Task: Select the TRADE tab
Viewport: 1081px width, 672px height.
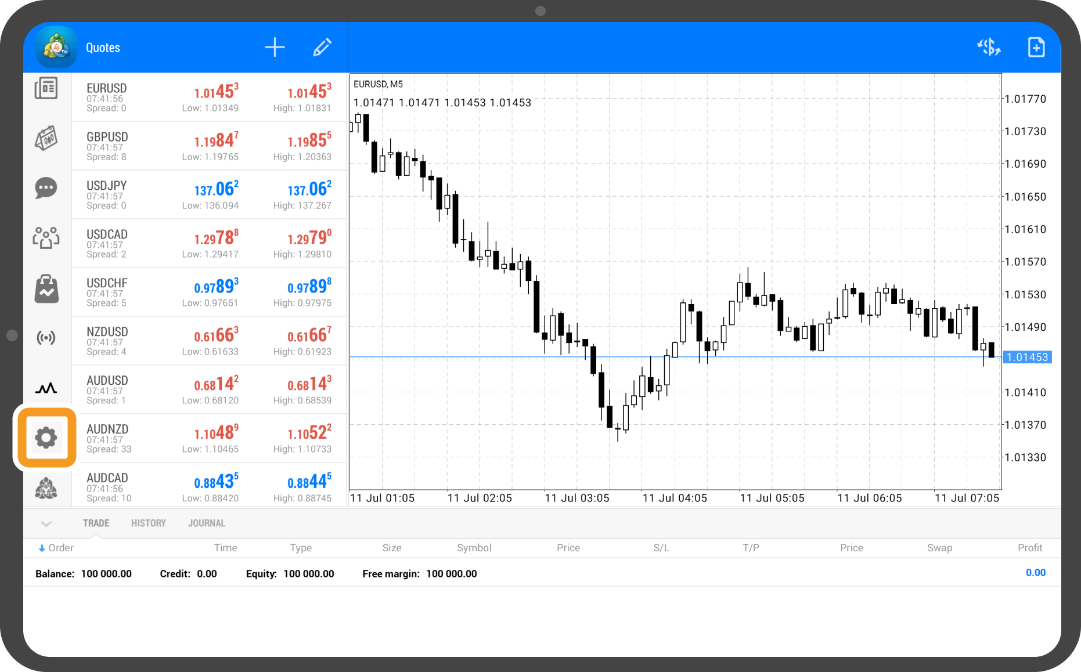Action: [96, 523]
